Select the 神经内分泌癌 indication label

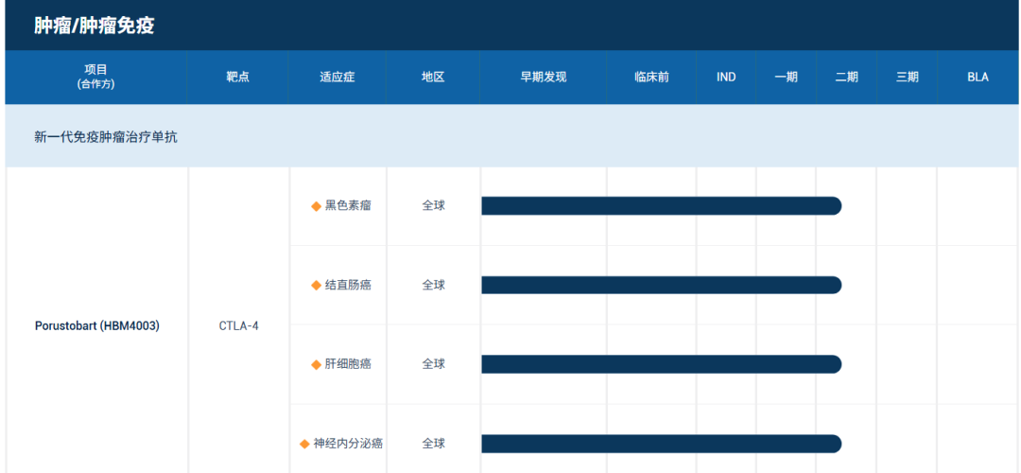coord(348,444)
